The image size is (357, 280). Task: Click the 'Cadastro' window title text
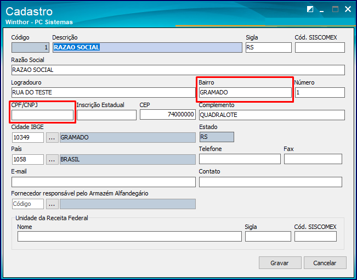point(29,12)
